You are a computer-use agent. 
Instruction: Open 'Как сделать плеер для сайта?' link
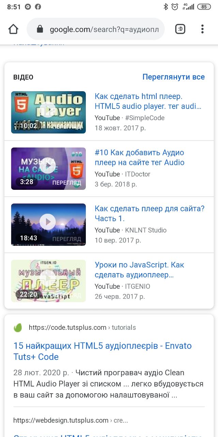coord(150,213)
